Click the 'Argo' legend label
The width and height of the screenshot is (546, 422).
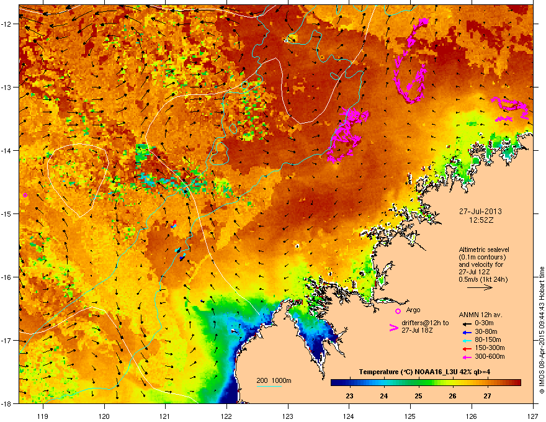pyautogui.click(x=413, y=310)
